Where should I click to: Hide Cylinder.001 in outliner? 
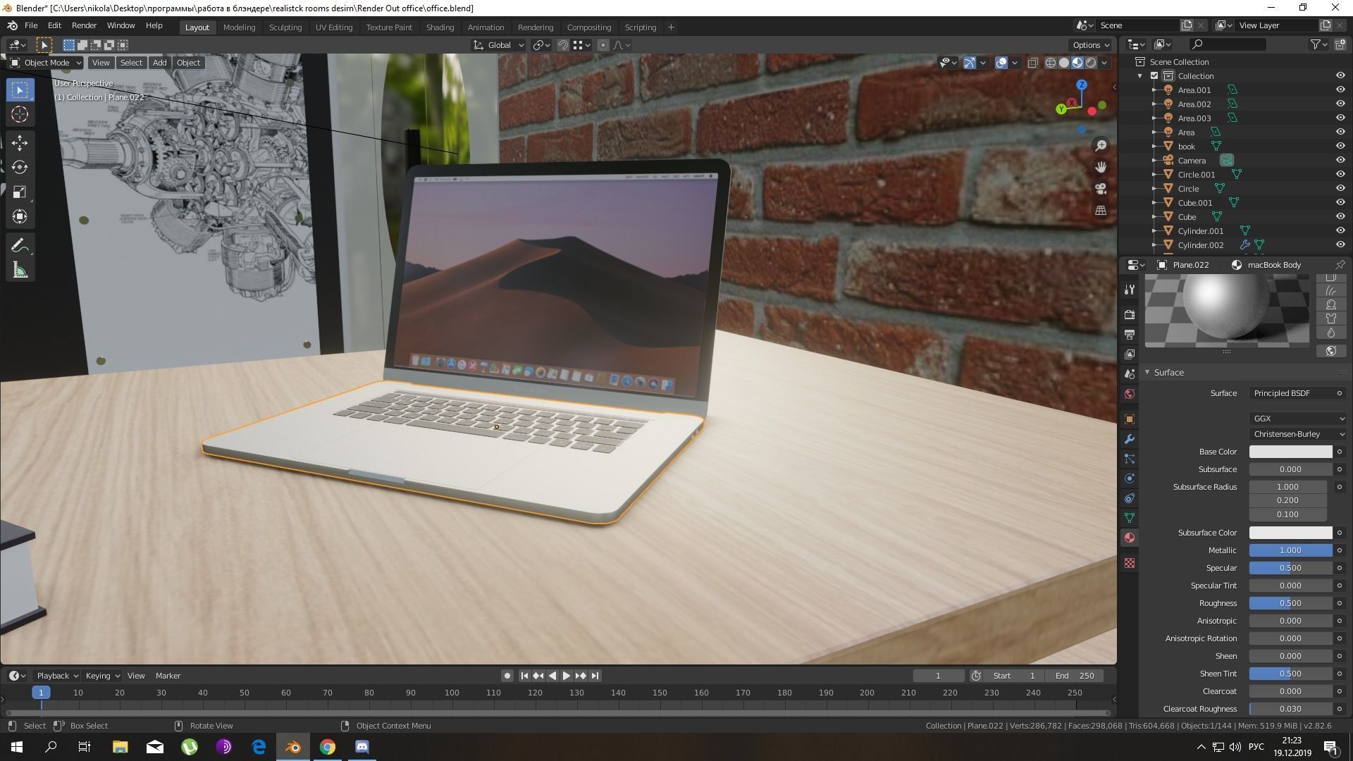click(1340, 231)
